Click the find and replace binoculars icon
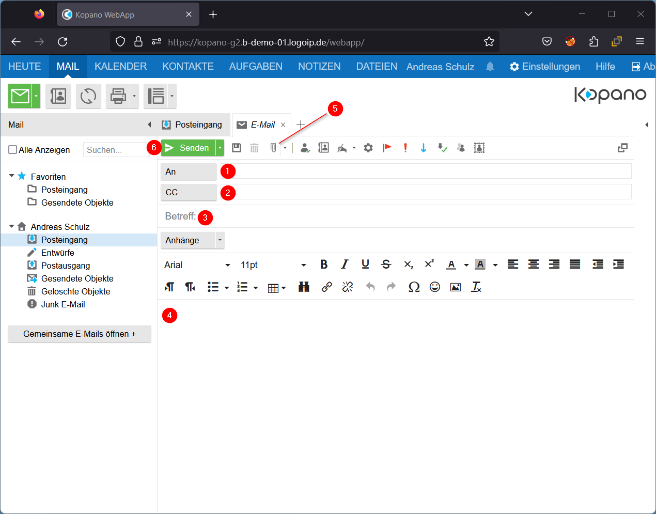The height and width of the screenshot is (514, 656). coord(304,287)
